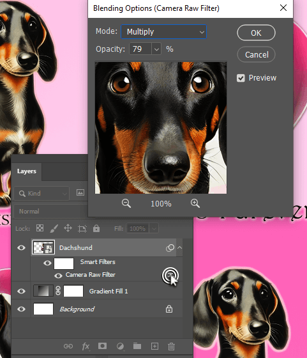Open the Kind layer filter dropdown

[41, 193]
